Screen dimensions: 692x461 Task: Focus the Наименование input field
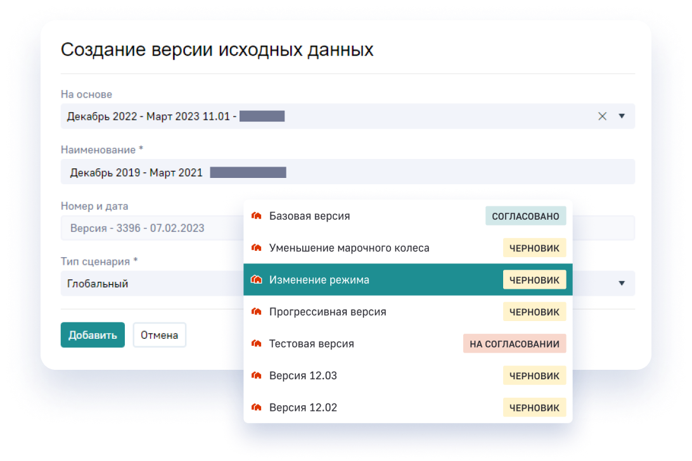tap(348, 172)
